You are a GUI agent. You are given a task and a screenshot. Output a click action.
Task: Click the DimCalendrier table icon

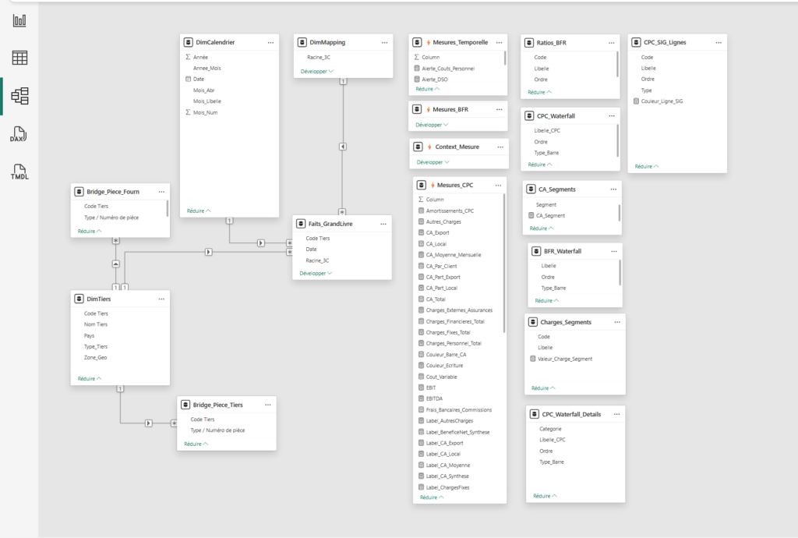click(189, 42)
